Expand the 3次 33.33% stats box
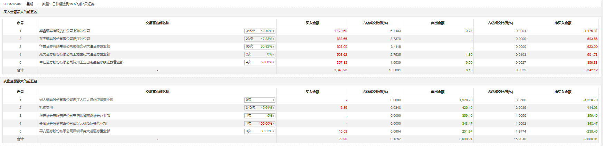The height and width of the screenshot is (146, 603). [260, 131]
